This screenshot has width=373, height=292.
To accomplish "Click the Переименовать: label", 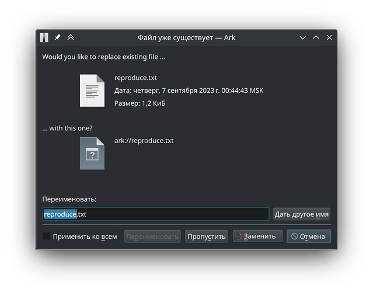I will click(x=69, y=199).
